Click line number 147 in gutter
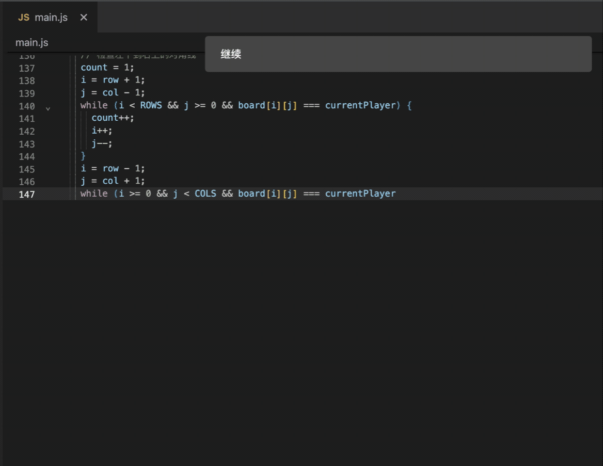The height and width of the screenshot is (466, 603). (26, 194)
